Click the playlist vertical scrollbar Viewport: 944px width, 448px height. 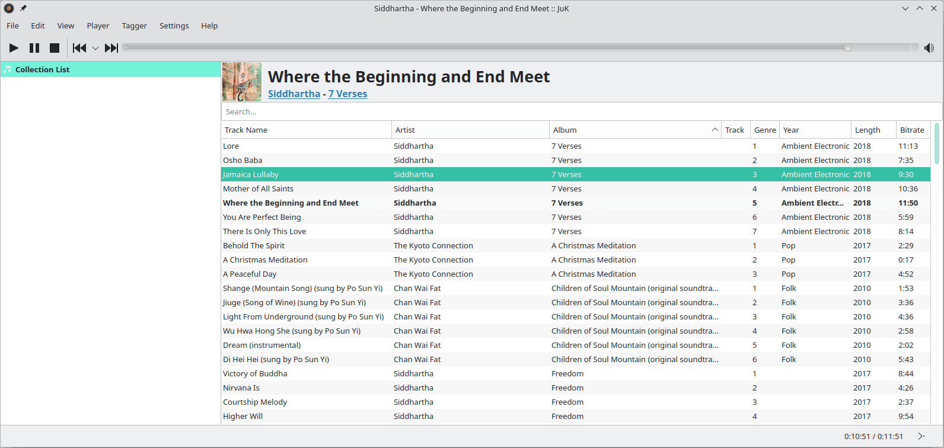coord(937,143)
